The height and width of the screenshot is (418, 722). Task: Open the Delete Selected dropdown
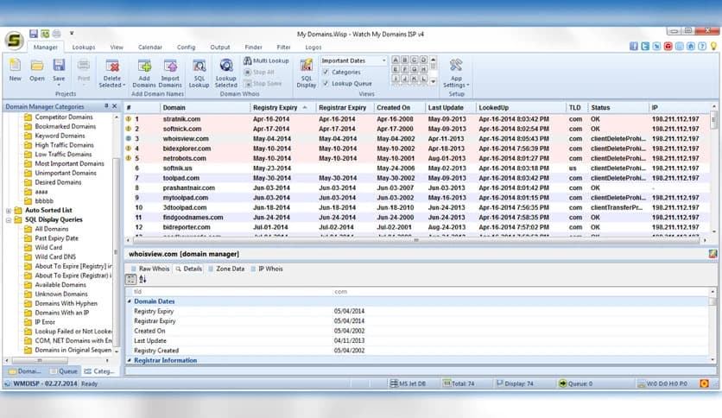pos(112,73)
